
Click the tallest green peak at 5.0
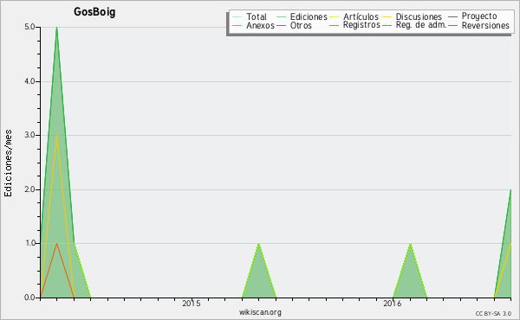[x=56, y=28]
